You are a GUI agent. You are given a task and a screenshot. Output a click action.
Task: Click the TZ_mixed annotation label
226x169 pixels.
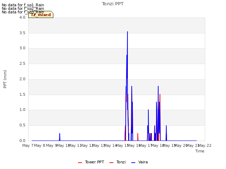point(41,15)
